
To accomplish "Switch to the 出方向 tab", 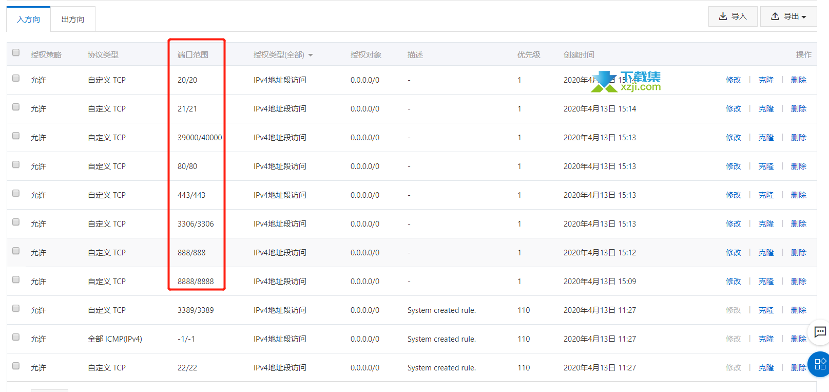I will 73,19.
